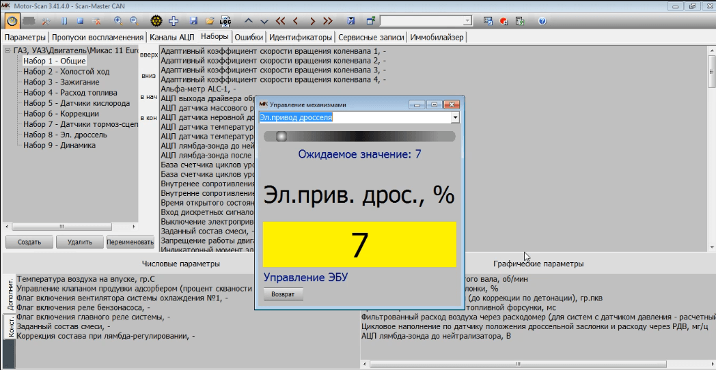Open the Эл.привод дросселя dropdown list
The width and height of the screenshot is (716, 370).
(455, 117)
